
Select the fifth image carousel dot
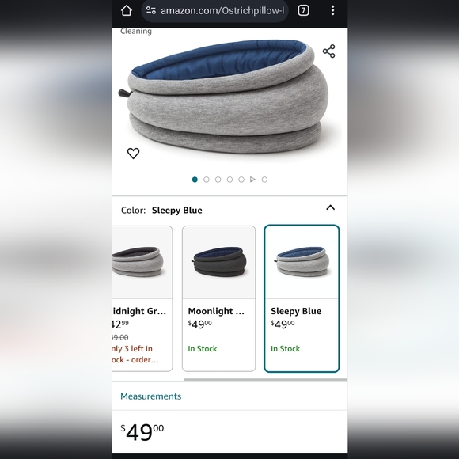(241, 180)
